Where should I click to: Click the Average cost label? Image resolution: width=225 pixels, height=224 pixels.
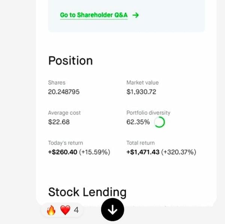(64, 113)
